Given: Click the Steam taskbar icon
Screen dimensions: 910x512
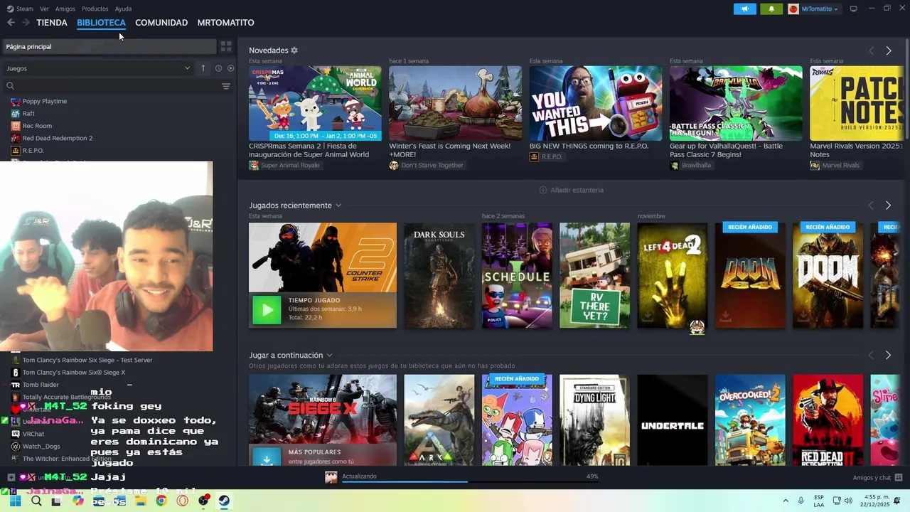Looking at the screenshot, I should pyautogui.click(x=224, y=501).
